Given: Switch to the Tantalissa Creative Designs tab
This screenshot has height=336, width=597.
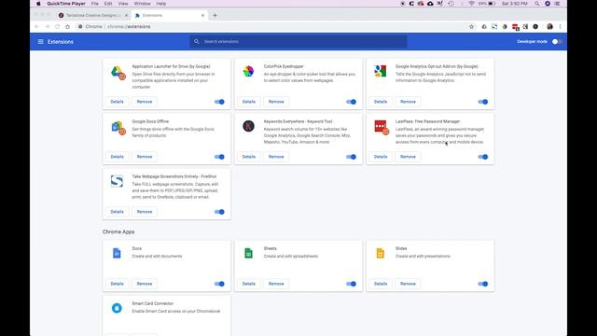Looking at the screenshot, I should [x=93, y=15].
